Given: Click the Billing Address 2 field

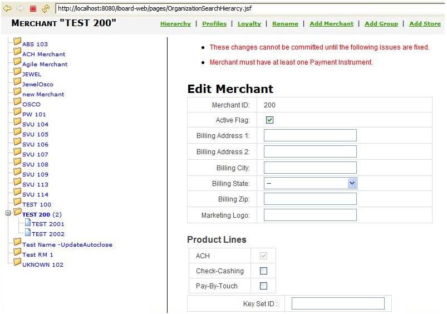Looking at the screenshot, I should tap(310, 151).
